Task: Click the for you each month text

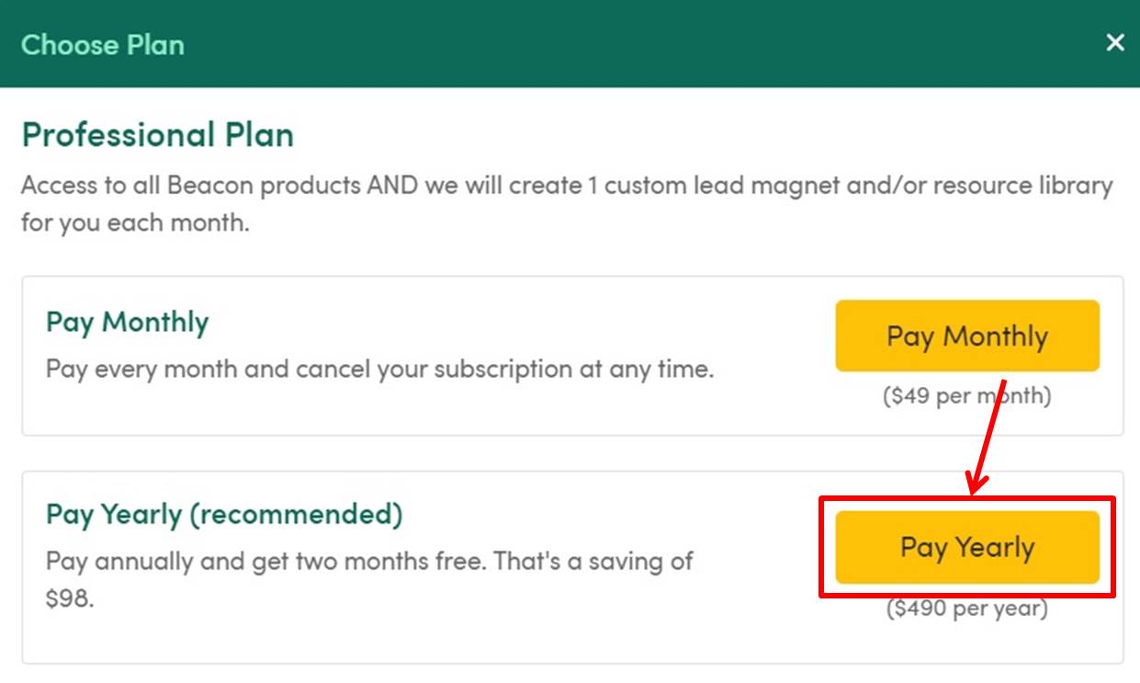Action: (135, 223)
